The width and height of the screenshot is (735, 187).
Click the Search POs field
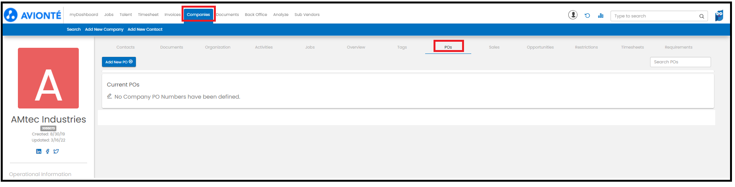[680, 62]
